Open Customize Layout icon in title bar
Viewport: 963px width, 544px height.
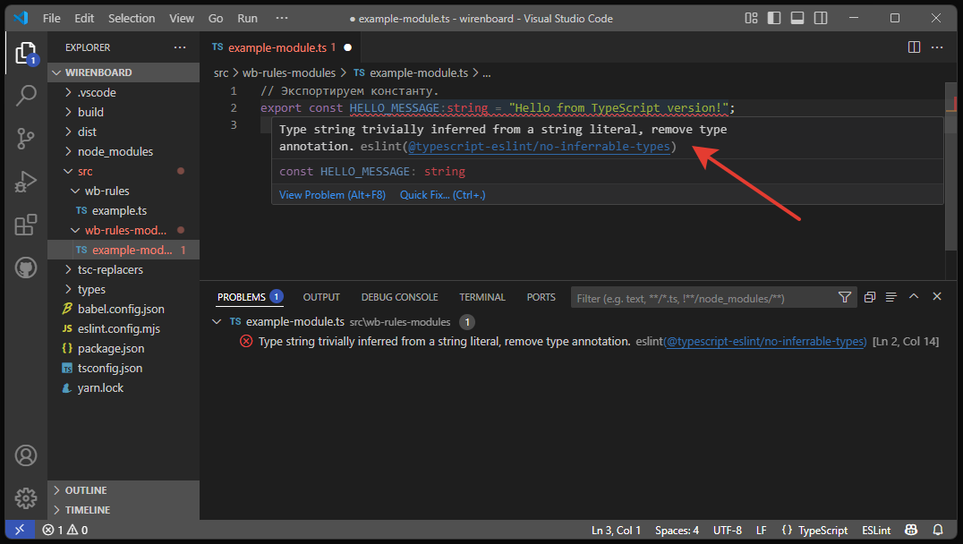pos(751,19)
